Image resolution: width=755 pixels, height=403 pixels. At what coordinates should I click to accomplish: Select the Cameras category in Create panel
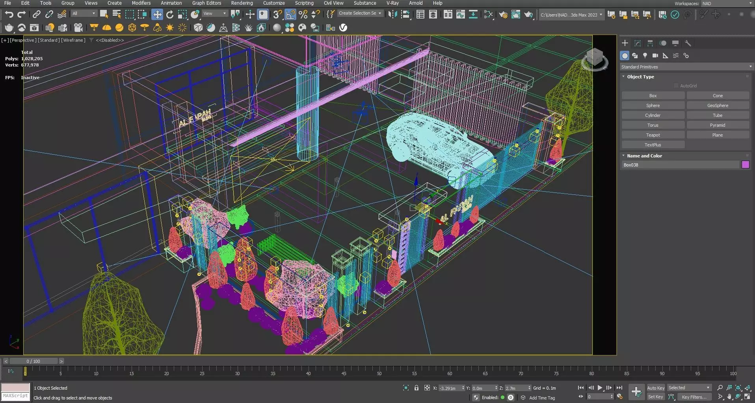point(655,55)
